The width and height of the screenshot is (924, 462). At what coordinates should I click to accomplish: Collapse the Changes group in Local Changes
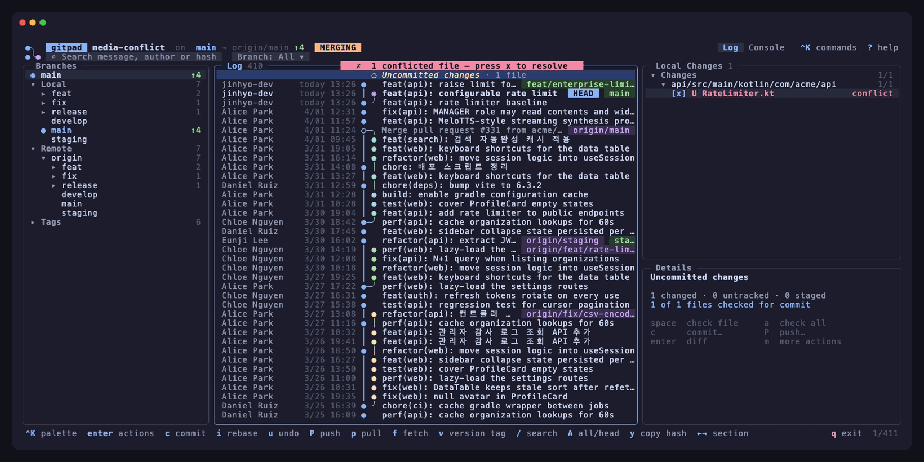coord(653,75)
